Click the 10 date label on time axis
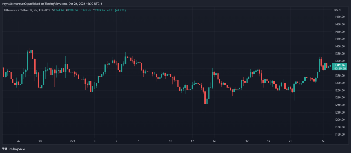 (x=171, y=141)
